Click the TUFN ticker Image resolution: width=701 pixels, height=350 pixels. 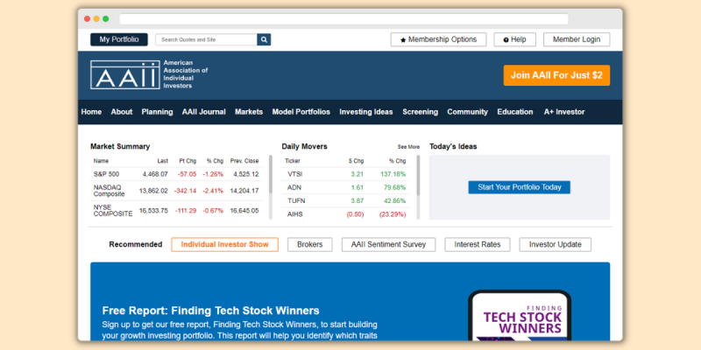click(x=296, y=201)
